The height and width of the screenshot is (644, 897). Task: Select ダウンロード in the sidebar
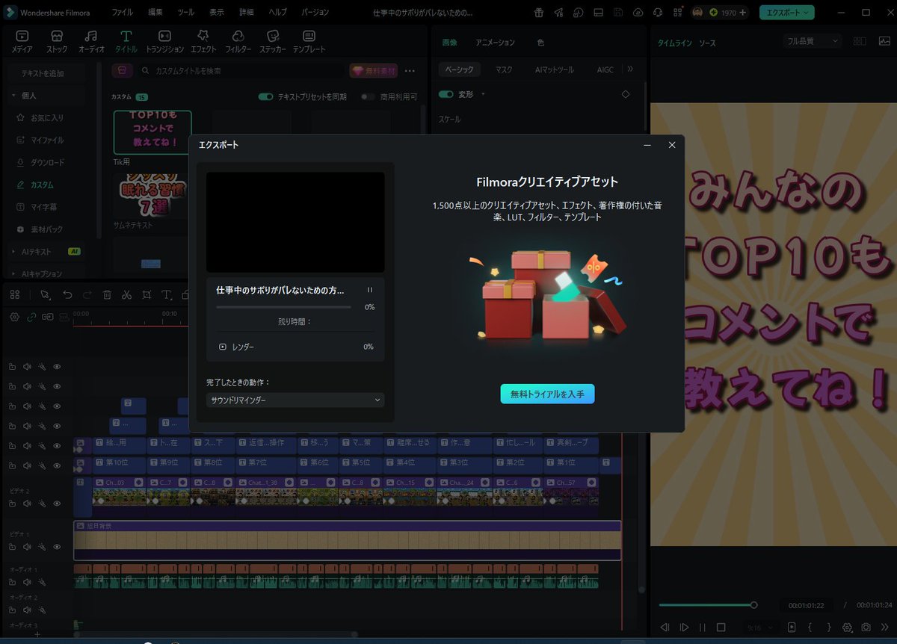[47, 162]
